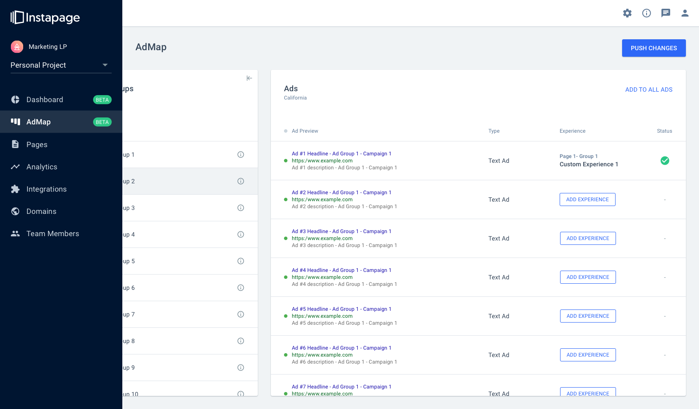Screen dimensions: 699x409
Task: Click the Ad Preview column selector dot
Action: (285, 131)
